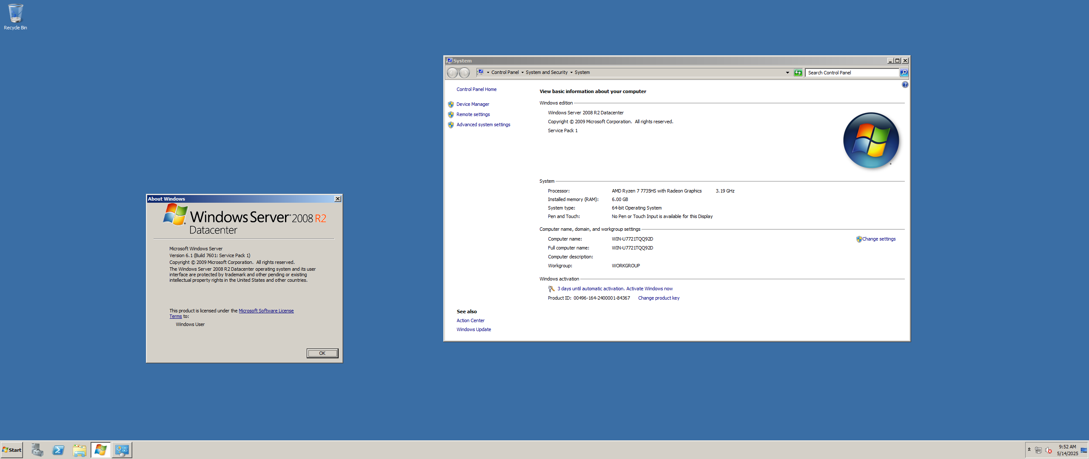This screenshot has height=459, width=1089.
Task: Click the Show Desktop tray icon
Action: point(1083,450)
